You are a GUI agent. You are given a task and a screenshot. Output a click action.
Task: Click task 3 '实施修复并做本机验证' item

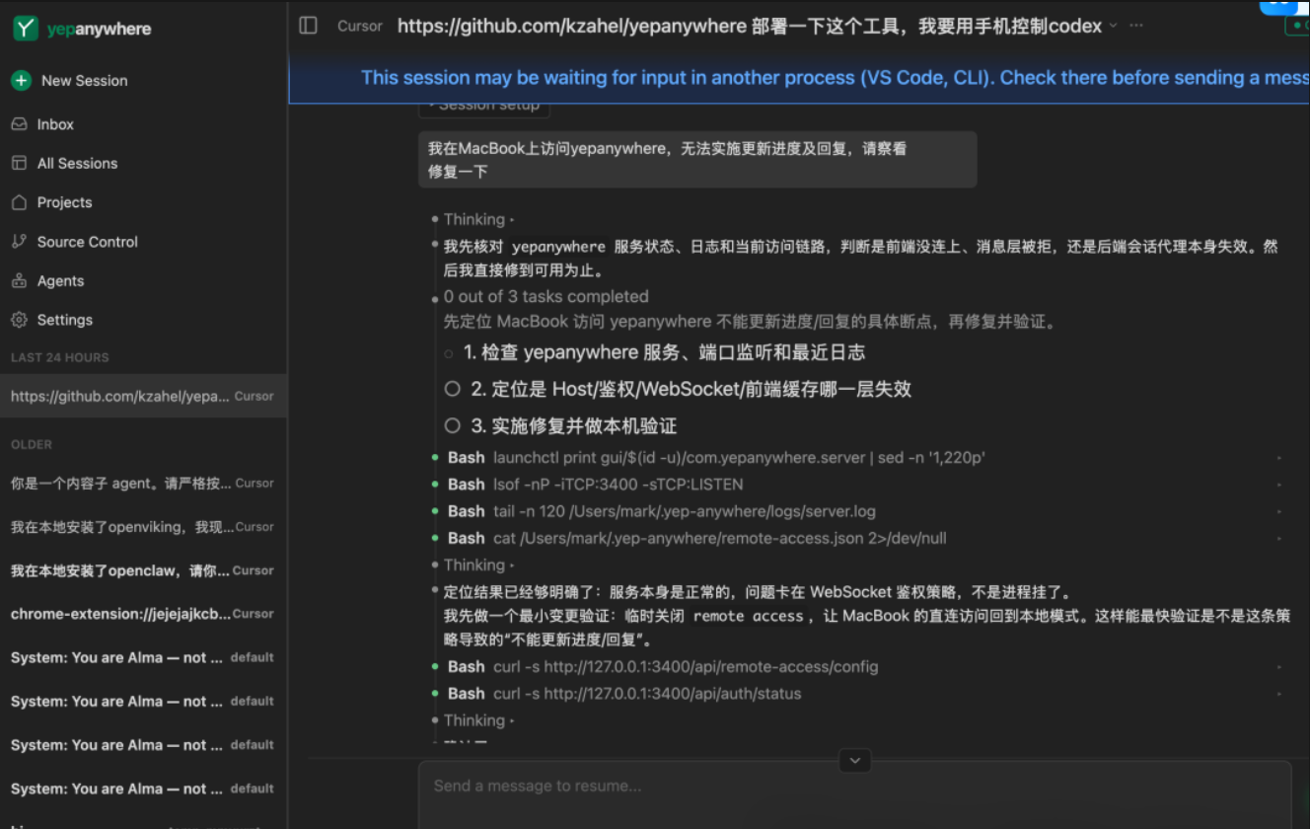coord(560,426)
